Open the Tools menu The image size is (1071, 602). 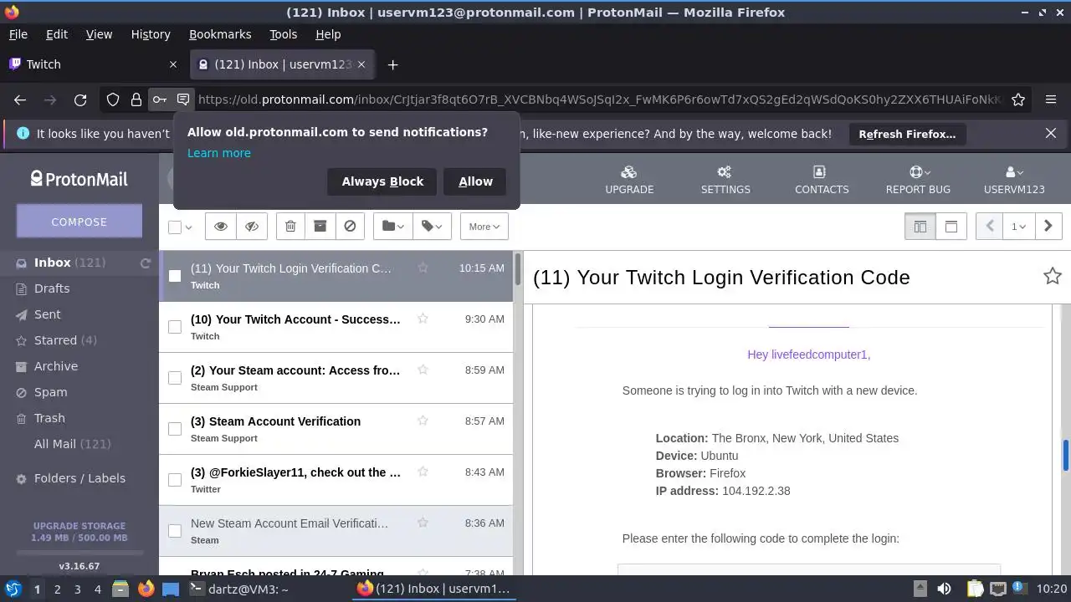(283, 34)
